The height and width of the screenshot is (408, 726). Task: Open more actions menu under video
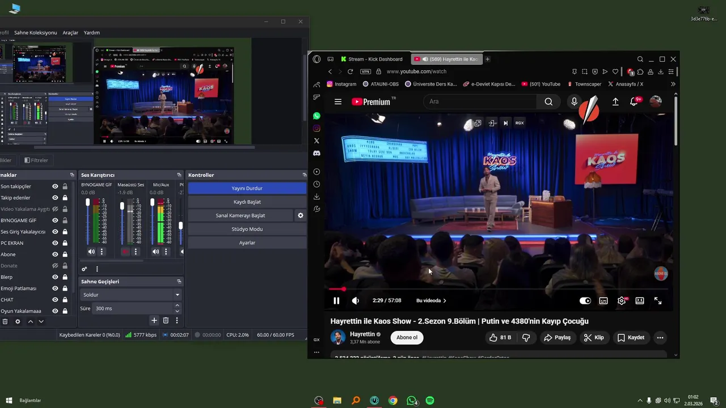click(x=660, y=338)
